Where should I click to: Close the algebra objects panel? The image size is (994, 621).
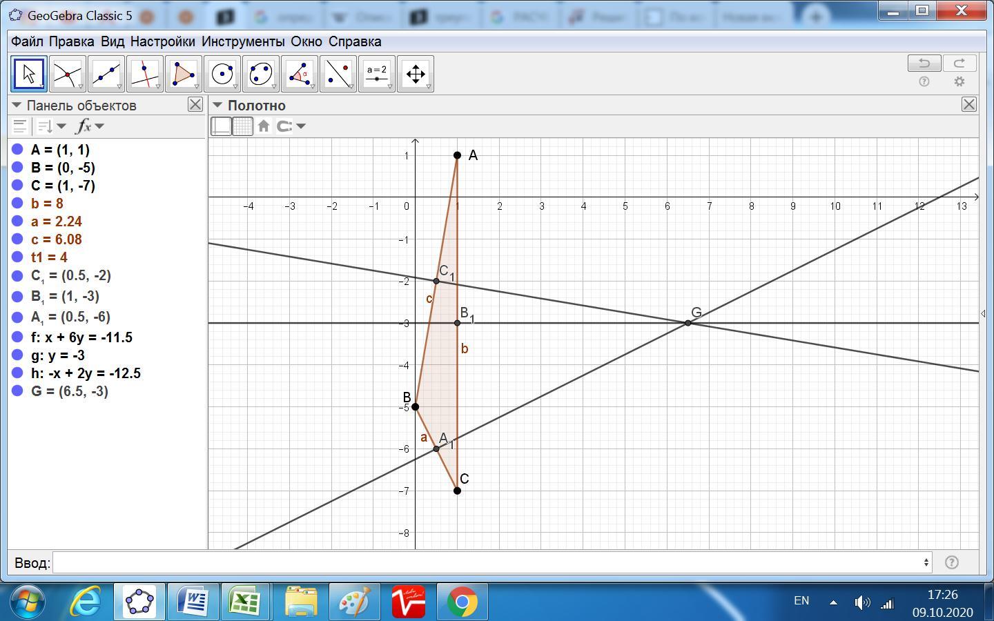pos(195,104)
